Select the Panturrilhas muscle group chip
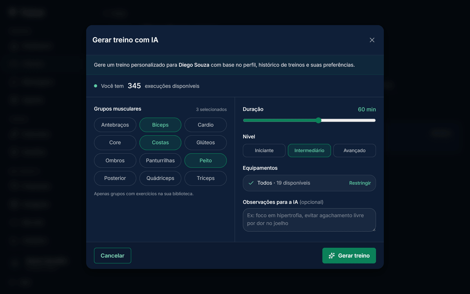This screenshot has width=470, height=294. [160, 161]
